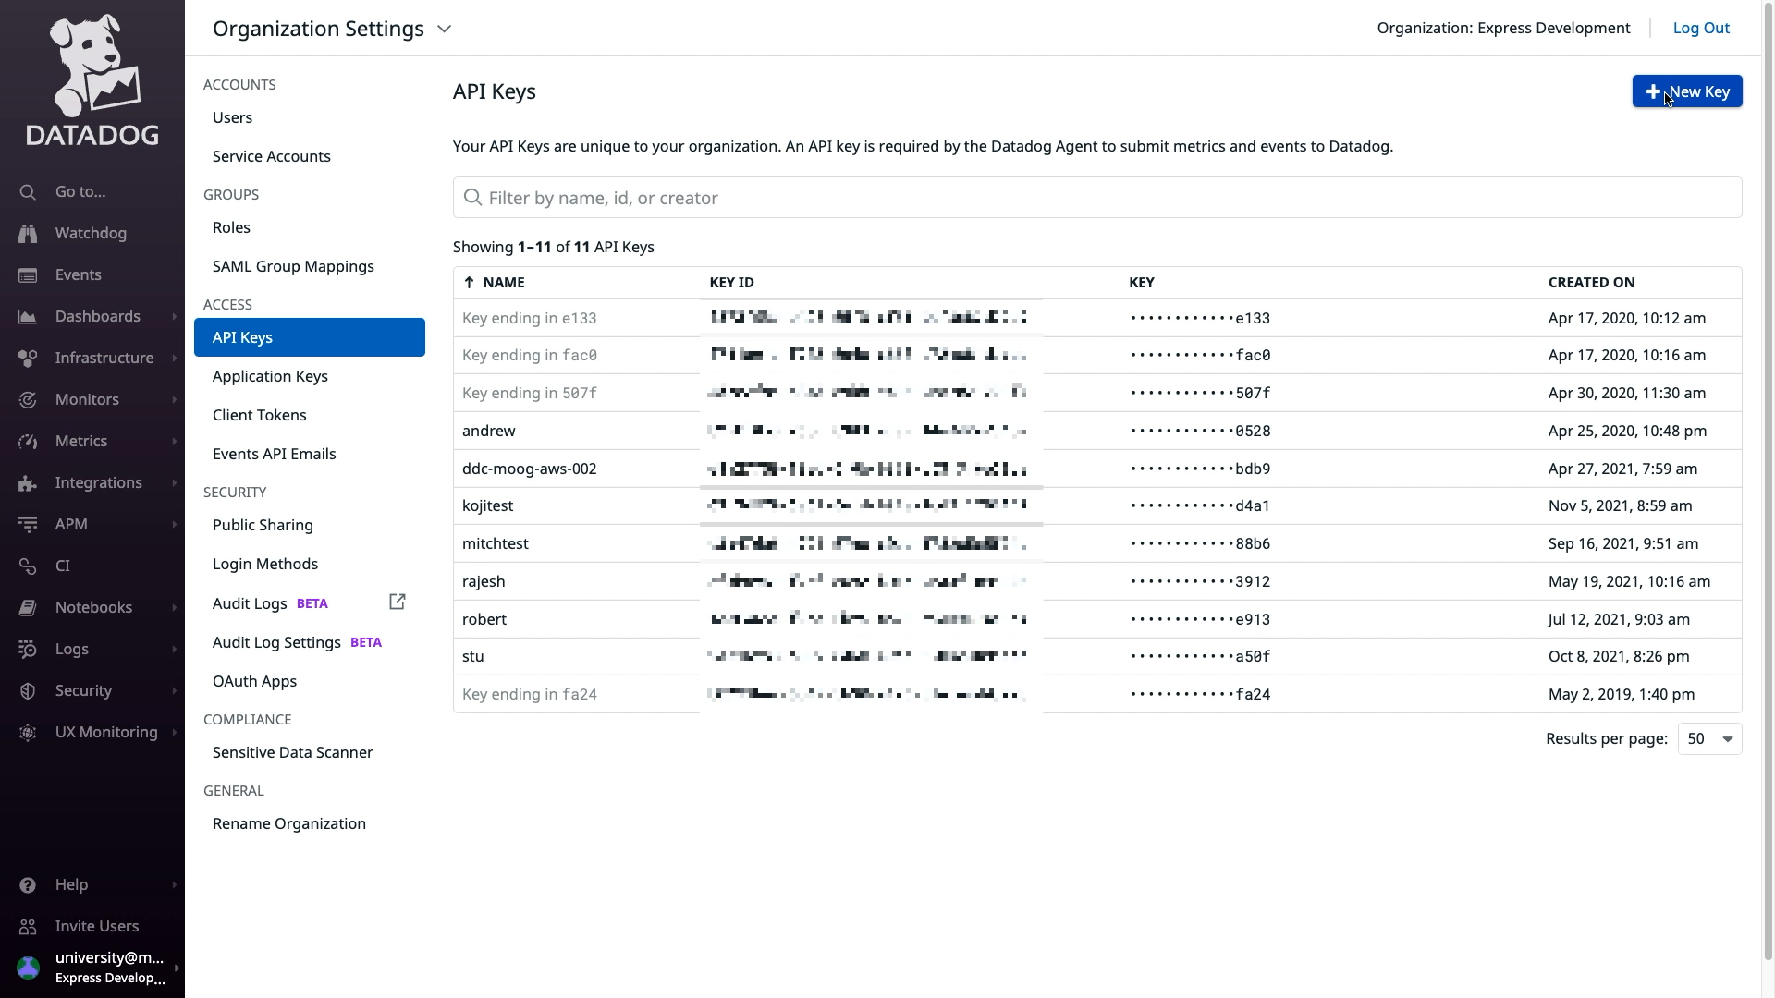Viewport: 1775px width, 998px height.
Task: Click 'Key ending in e133' name
Action: [x=530, y=318]
